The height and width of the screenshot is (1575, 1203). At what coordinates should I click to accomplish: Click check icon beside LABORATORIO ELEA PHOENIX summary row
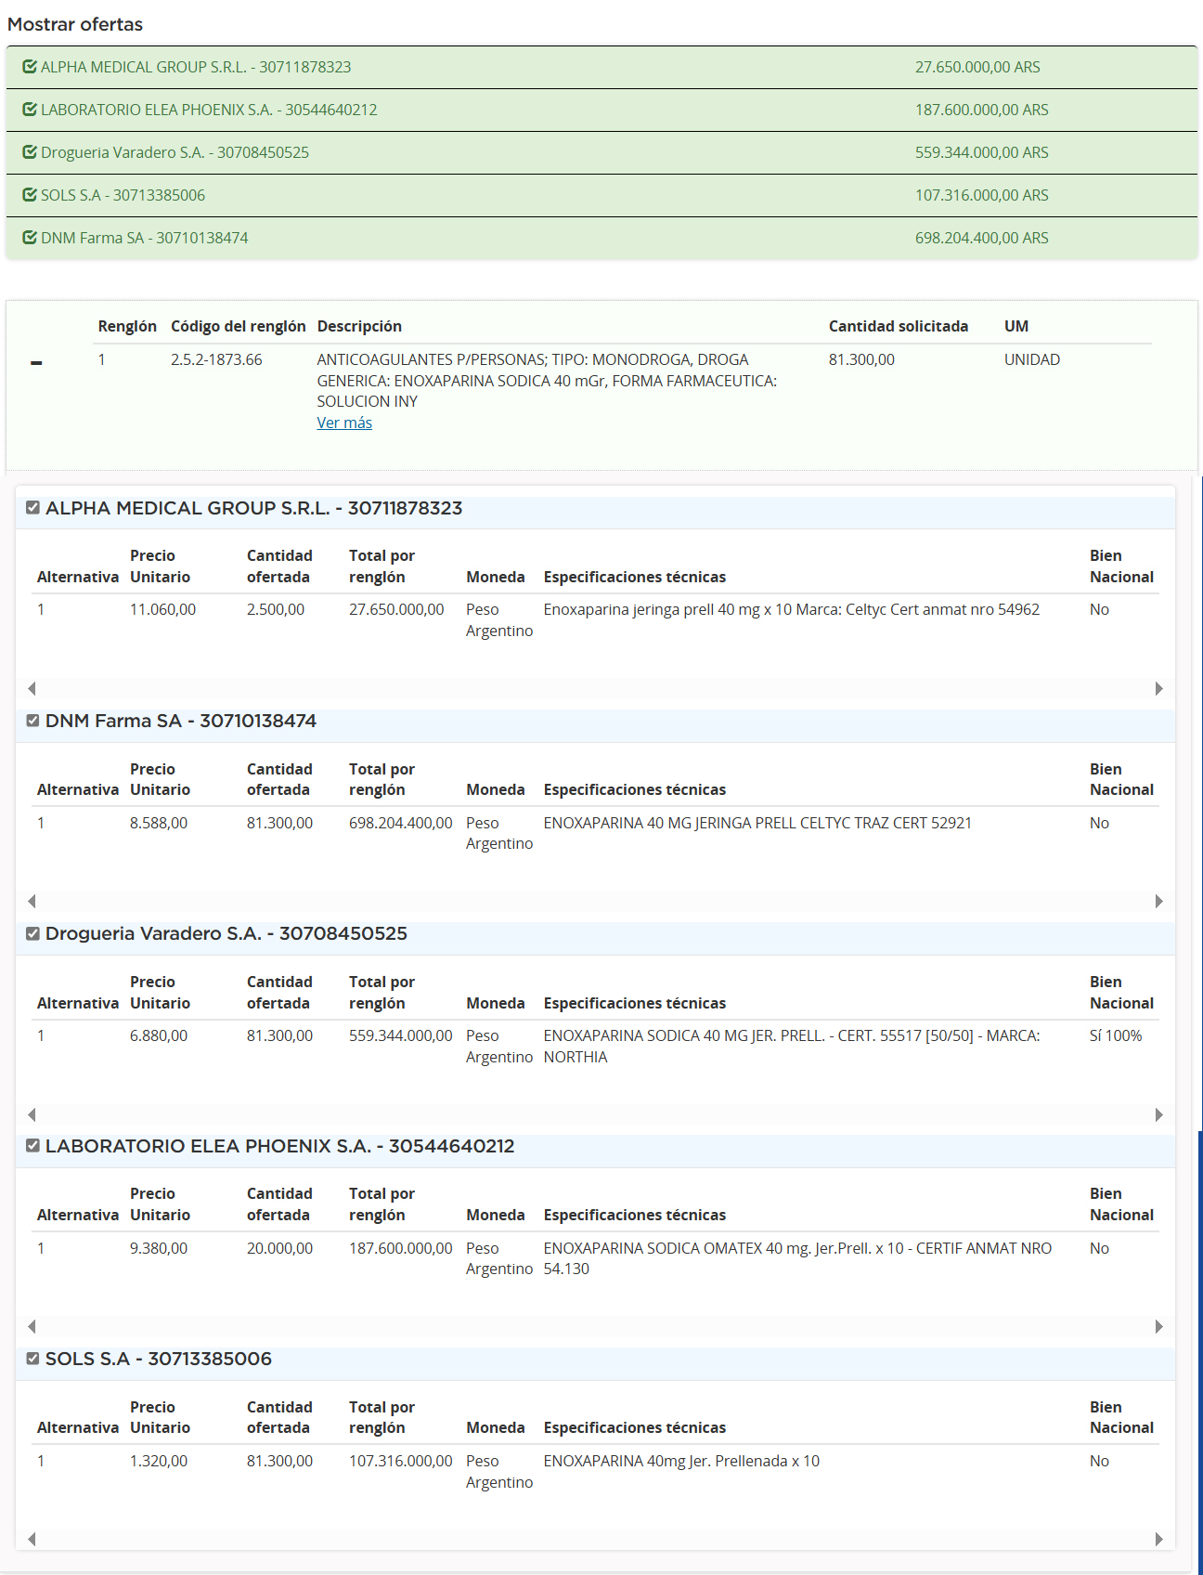(30, 110)
